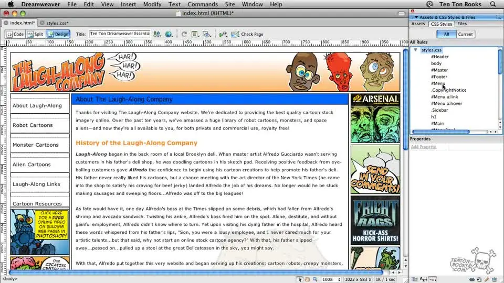Select the #Menu a:link rule

click(x=444, y=97)
